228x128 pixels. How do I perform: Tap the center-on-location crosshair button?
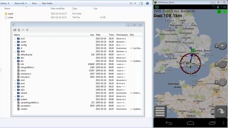222,64
